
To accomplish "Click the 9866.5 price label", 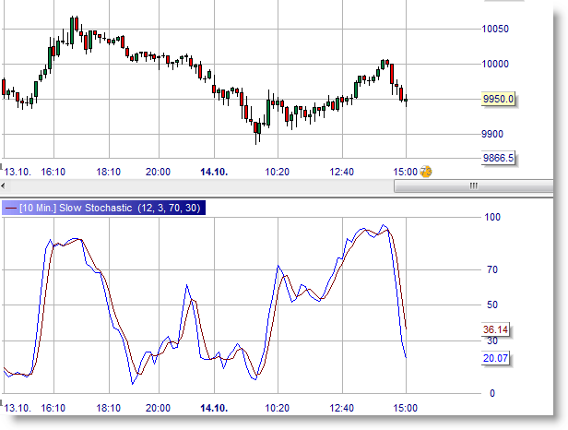I will tap(499, 158).
